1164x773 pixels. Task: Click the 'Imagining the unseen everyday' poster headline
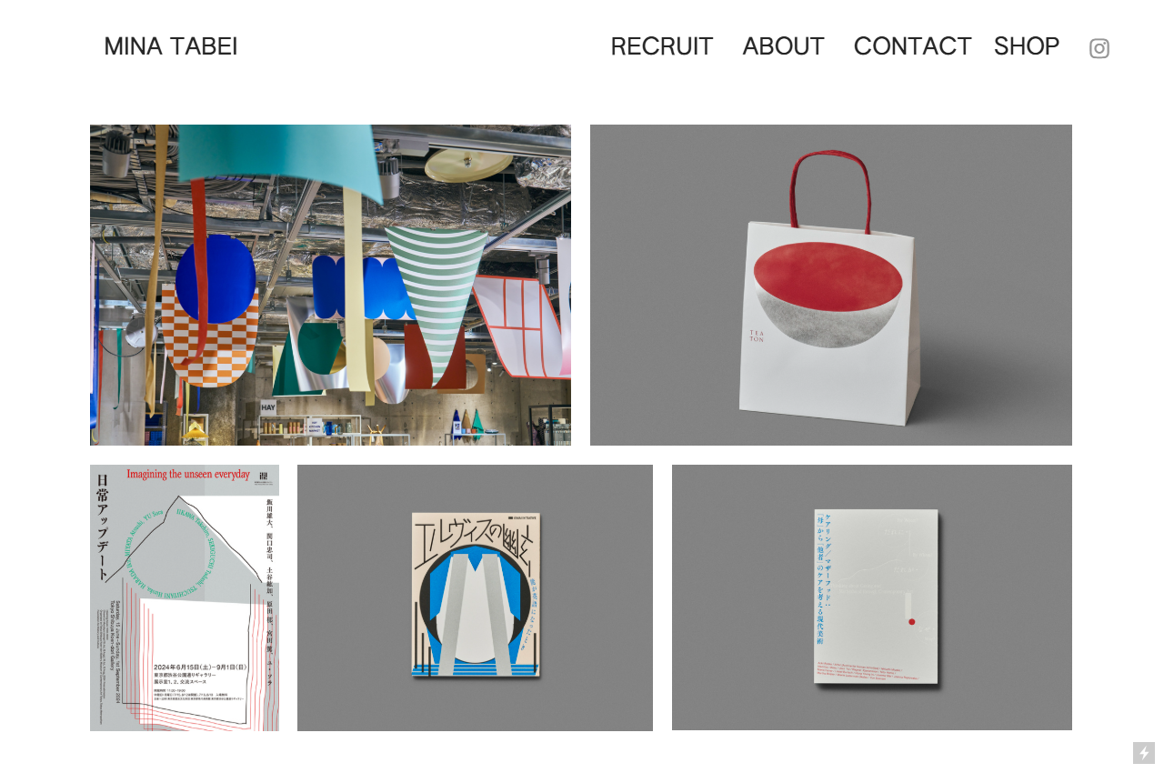pos(188,474)
